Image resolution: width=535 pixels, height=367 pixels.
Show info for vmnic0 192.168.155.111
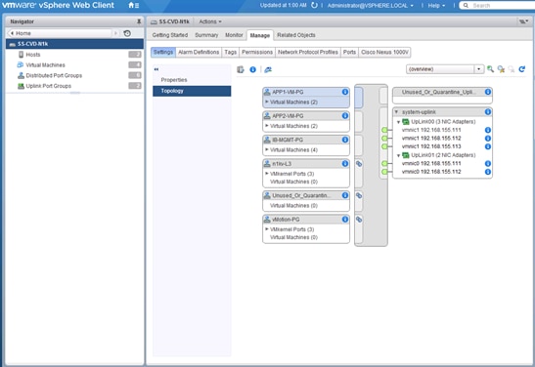tap(488, 163)
